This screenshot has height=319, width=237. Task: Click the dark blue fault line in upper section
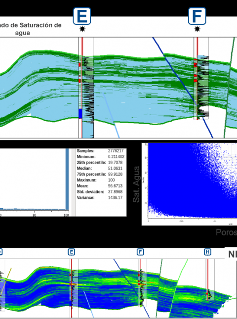[182, 88]
